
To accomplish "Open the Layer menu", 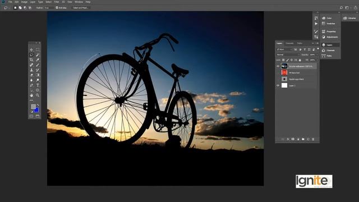I will [x=33, y=2].
